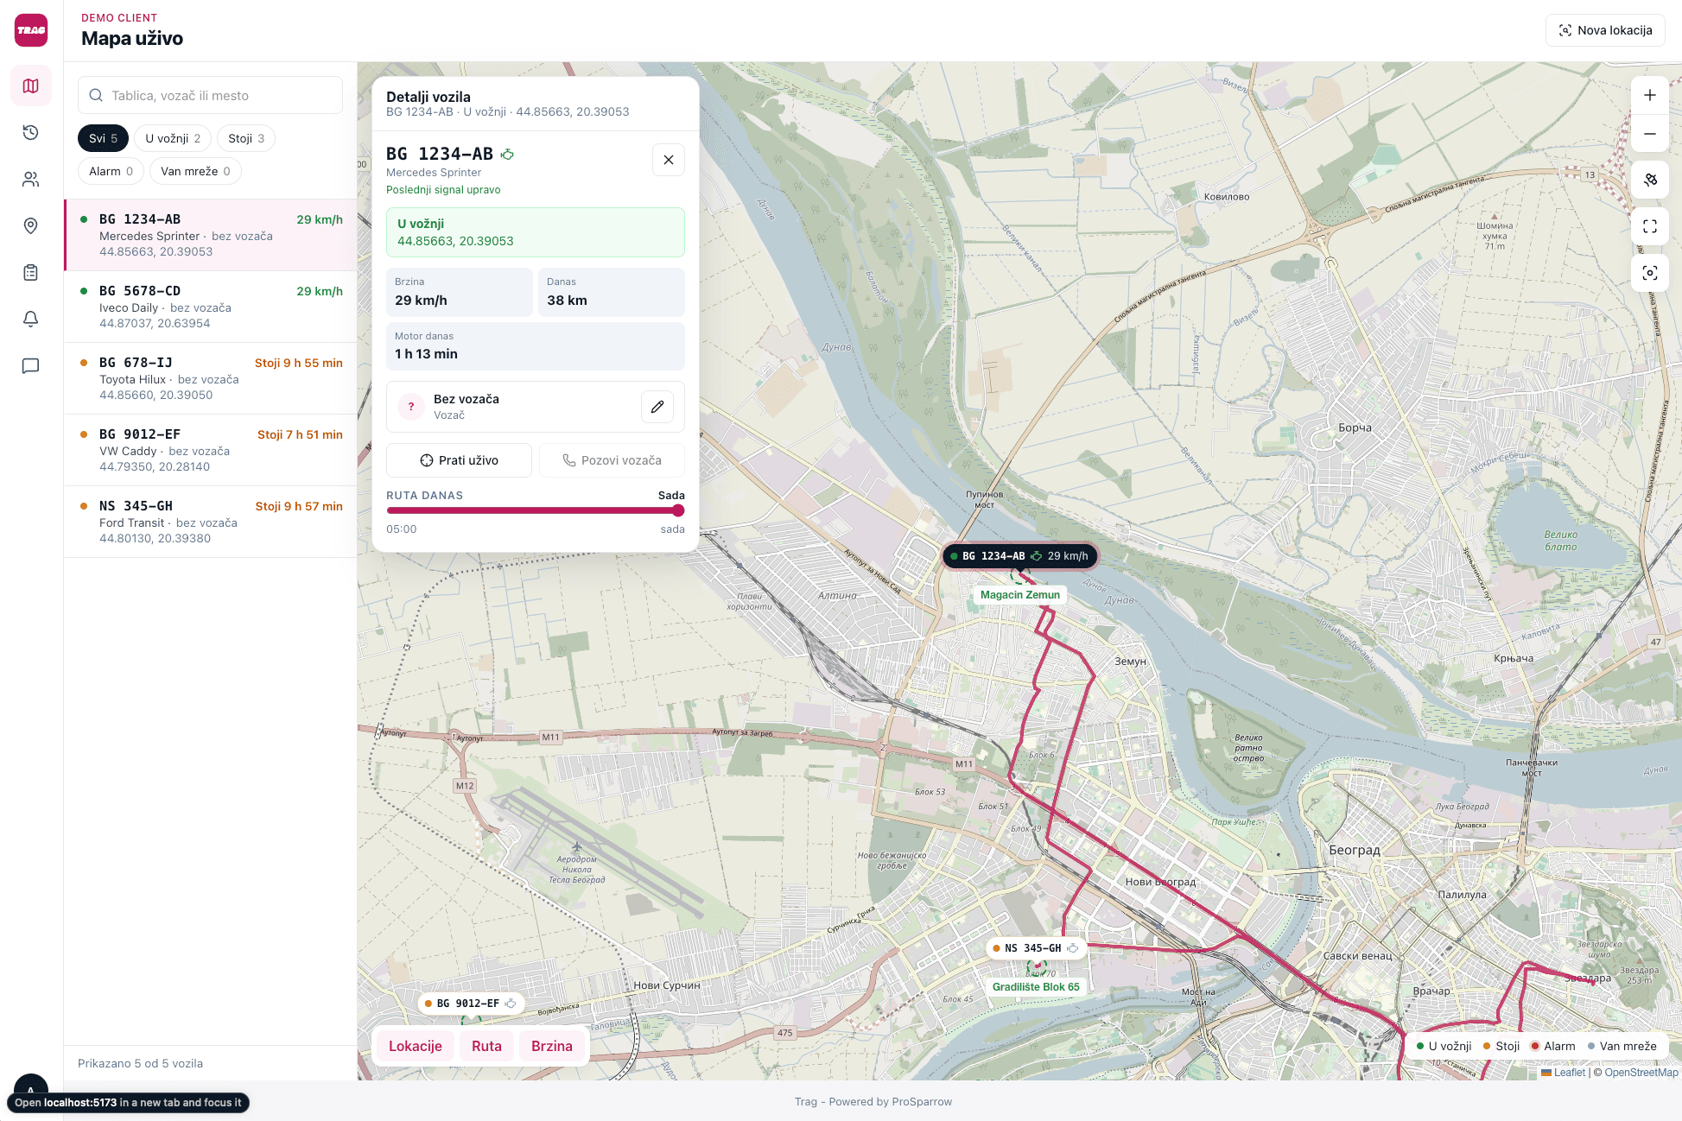
Task: Zoom out on the map
Action: pyautogui.click(x=1649, y=133)
